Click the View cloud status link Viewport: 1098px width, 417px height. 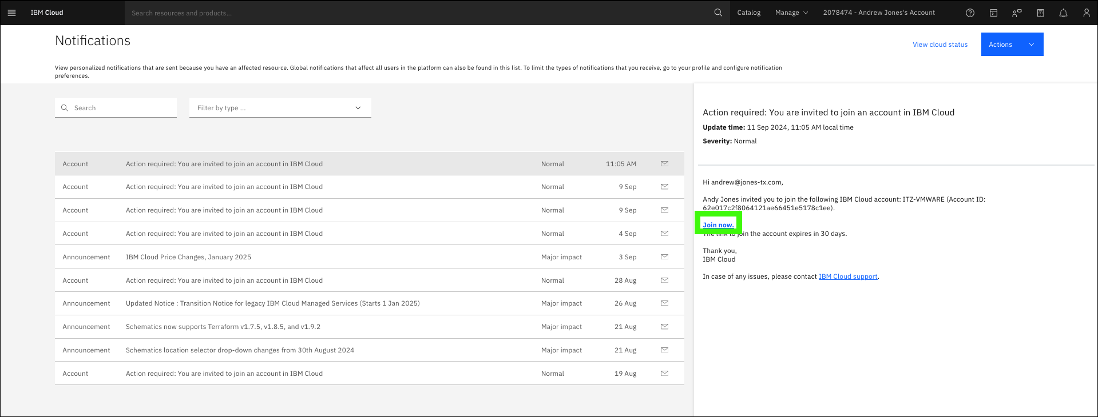[x=940, y=45]
